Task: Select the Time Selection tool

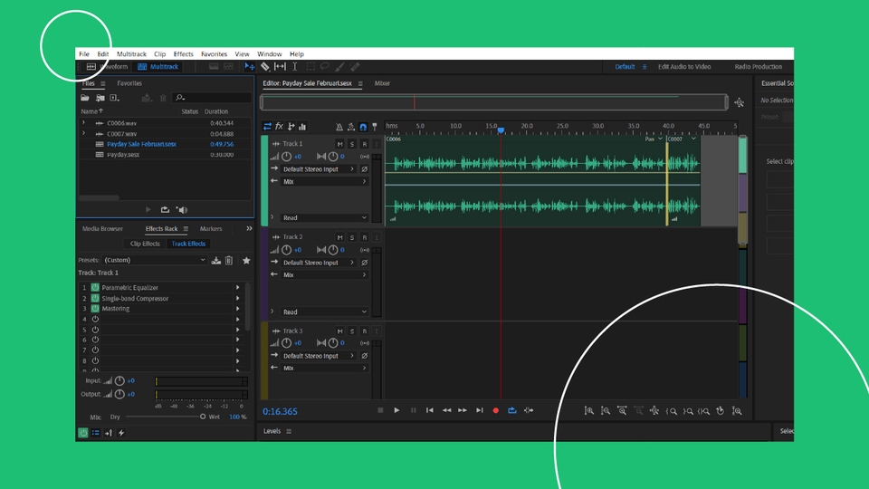Action: point(295,66)
